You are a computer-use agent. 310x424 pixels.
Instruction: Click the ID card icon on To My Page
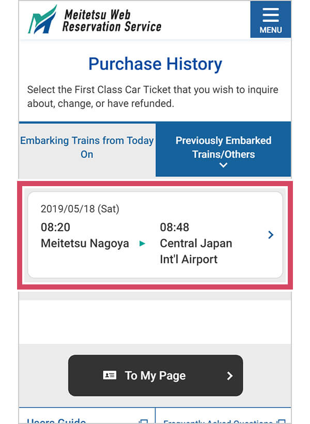pos(110,376)
